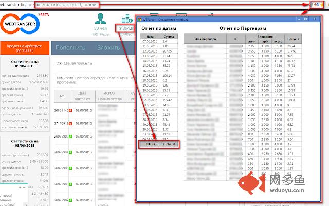Maximize the WTPartner popup window
This screenshot has height=206, width=329.
pyautogui.click(x=306, y=19)
